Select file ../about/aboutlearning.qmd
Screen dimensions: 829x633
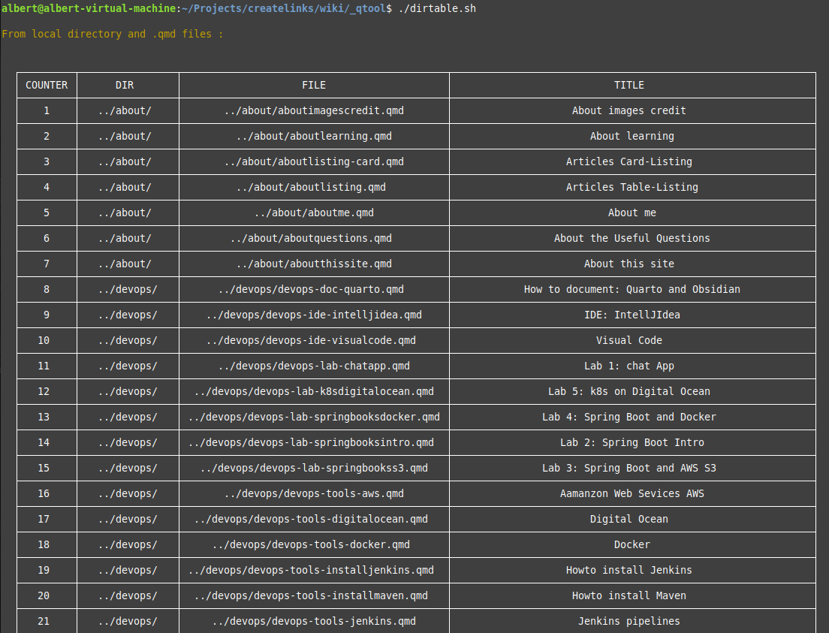pos(314,136)
